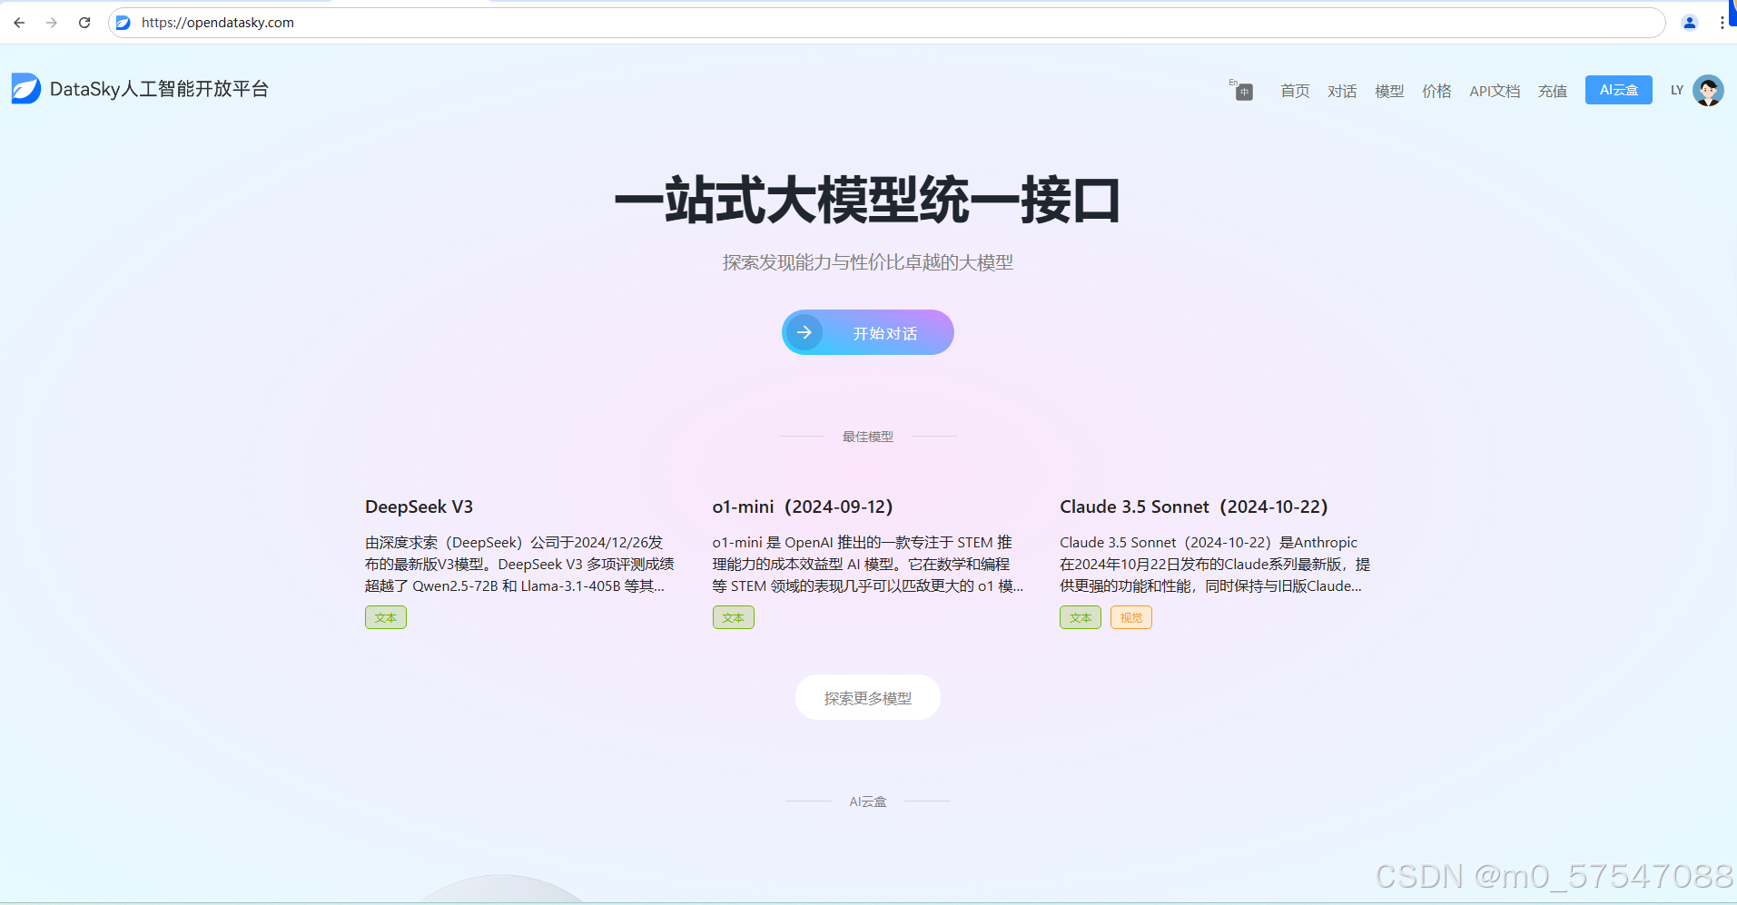Open the API文档 nav item
The width and height of the screenshot is (1737, 905).
[1495, 91]
